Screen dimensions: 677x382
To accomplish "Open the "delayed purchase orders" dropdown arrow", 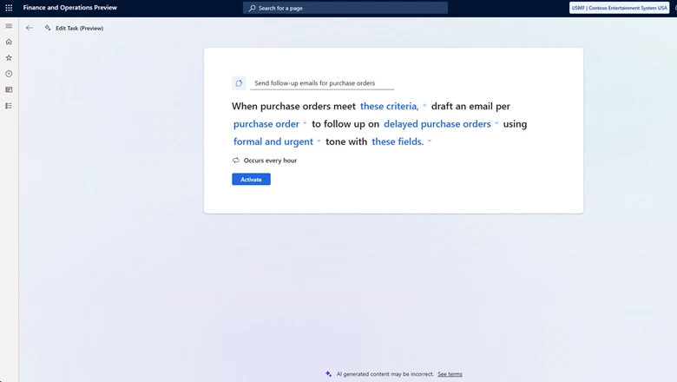I will coord(496,124).
